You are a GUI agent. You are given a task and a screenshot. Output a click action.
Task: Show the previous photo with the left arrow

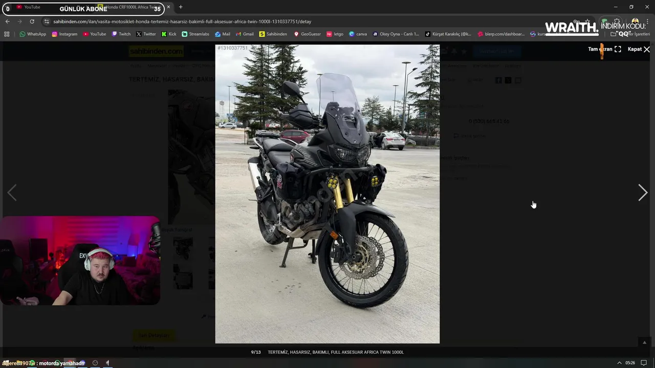(12, 193)
